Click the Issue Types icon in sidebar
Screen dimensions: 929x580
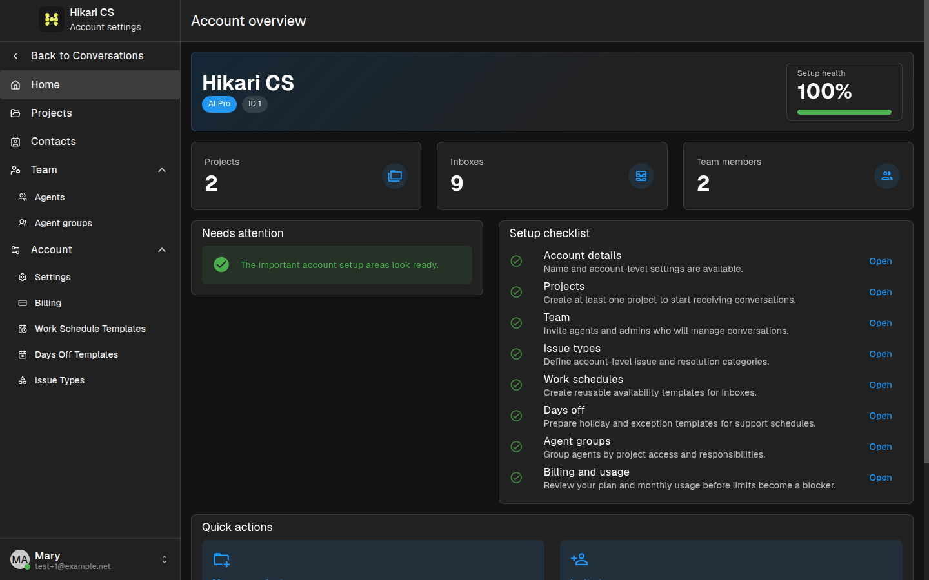[x=23, y=380]
